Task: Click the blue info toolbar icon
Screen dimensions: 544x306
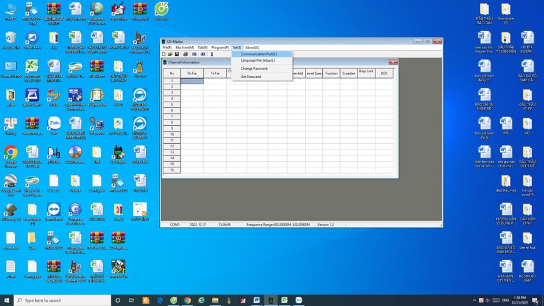Action: pyautogui.click(x=212, y=54)
